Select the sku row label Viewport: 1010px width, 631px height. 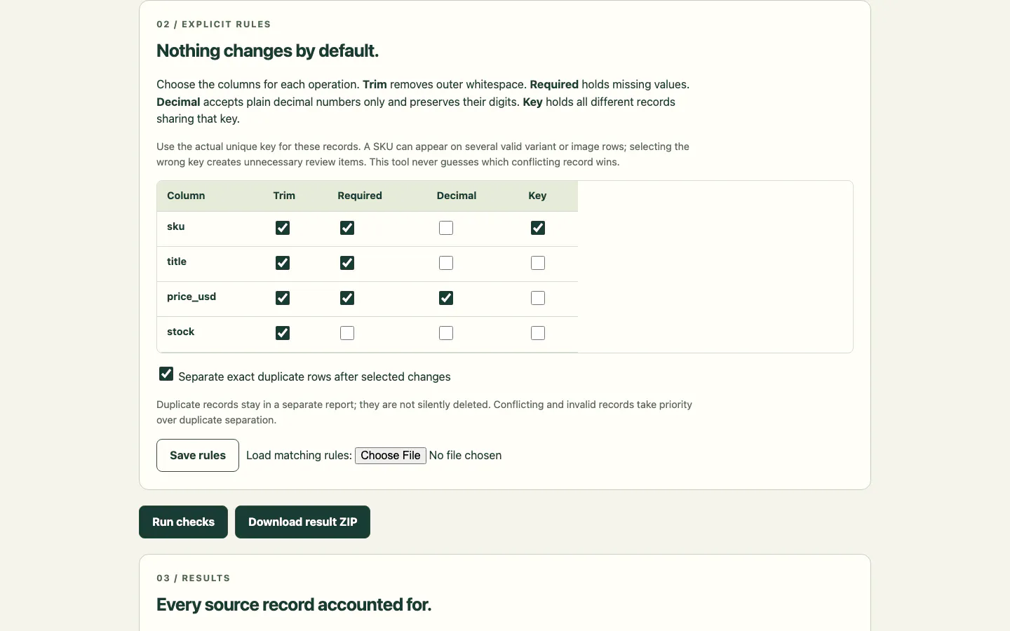point(176,226)
